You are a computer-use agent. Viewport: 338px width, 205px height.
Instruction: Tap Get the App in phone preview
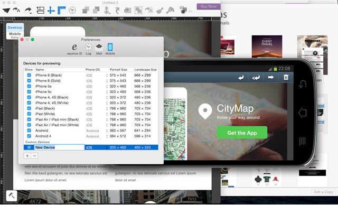coord(242,133)
